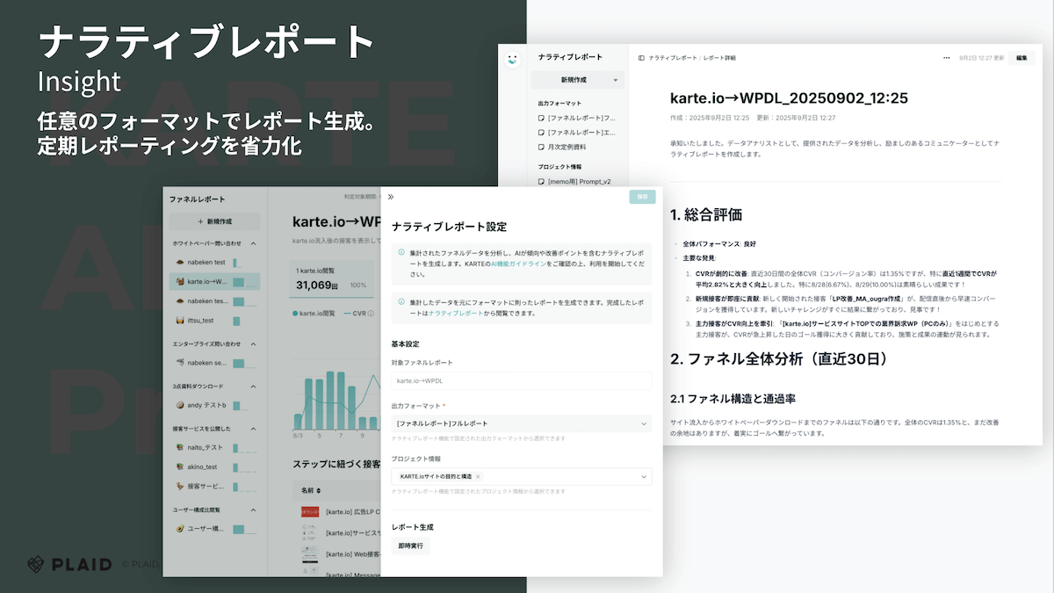Open the 新規作成 dropdown in narrative report sidebar
Viewport: 1054px width, 593px height.
pyautogui.click(x=578, y=80)
